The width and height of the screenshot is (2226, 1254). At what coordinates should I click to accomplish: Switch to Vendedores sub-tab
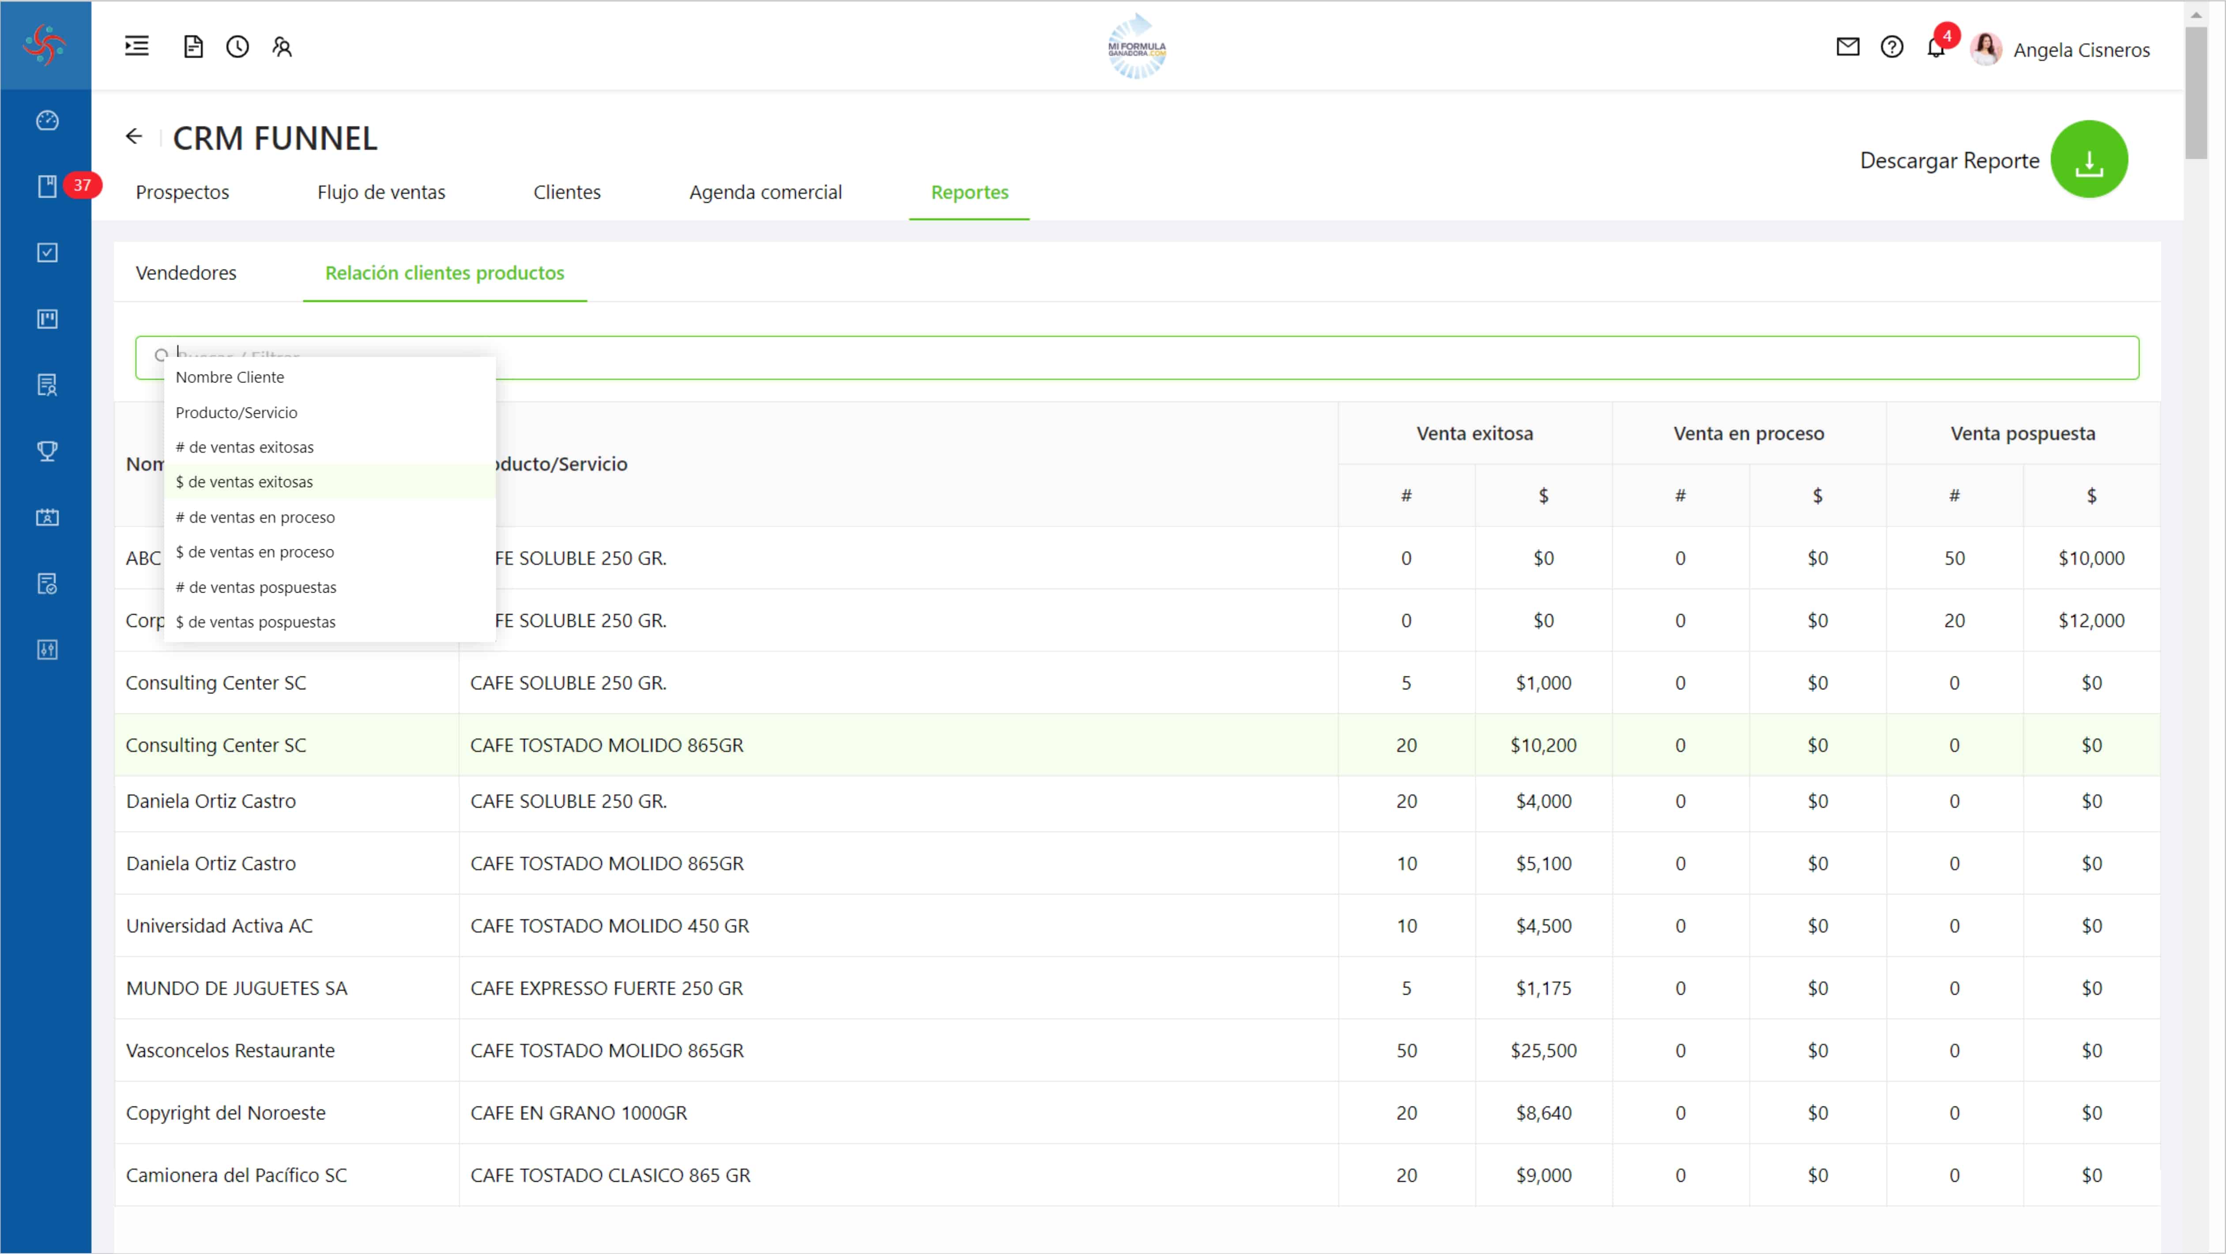click(186, 273)
